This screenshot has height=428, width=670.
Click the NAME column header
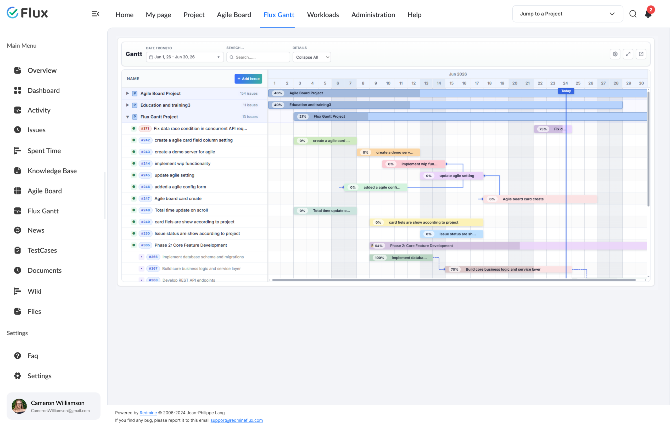[x=133, y=79]
